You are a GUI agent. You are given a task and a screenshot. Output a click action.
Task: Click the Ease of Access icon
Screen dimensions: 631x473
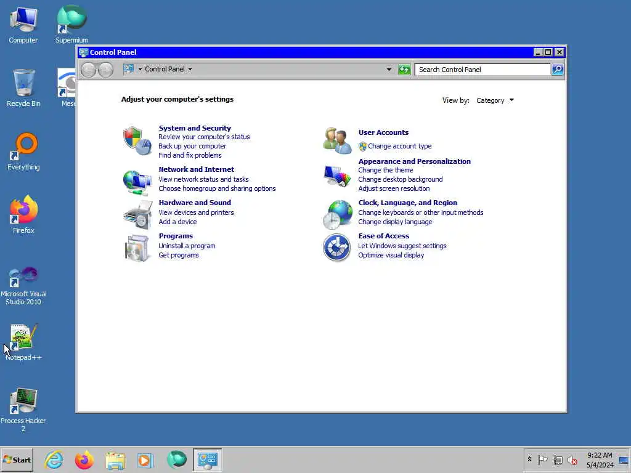coord(337,248)
